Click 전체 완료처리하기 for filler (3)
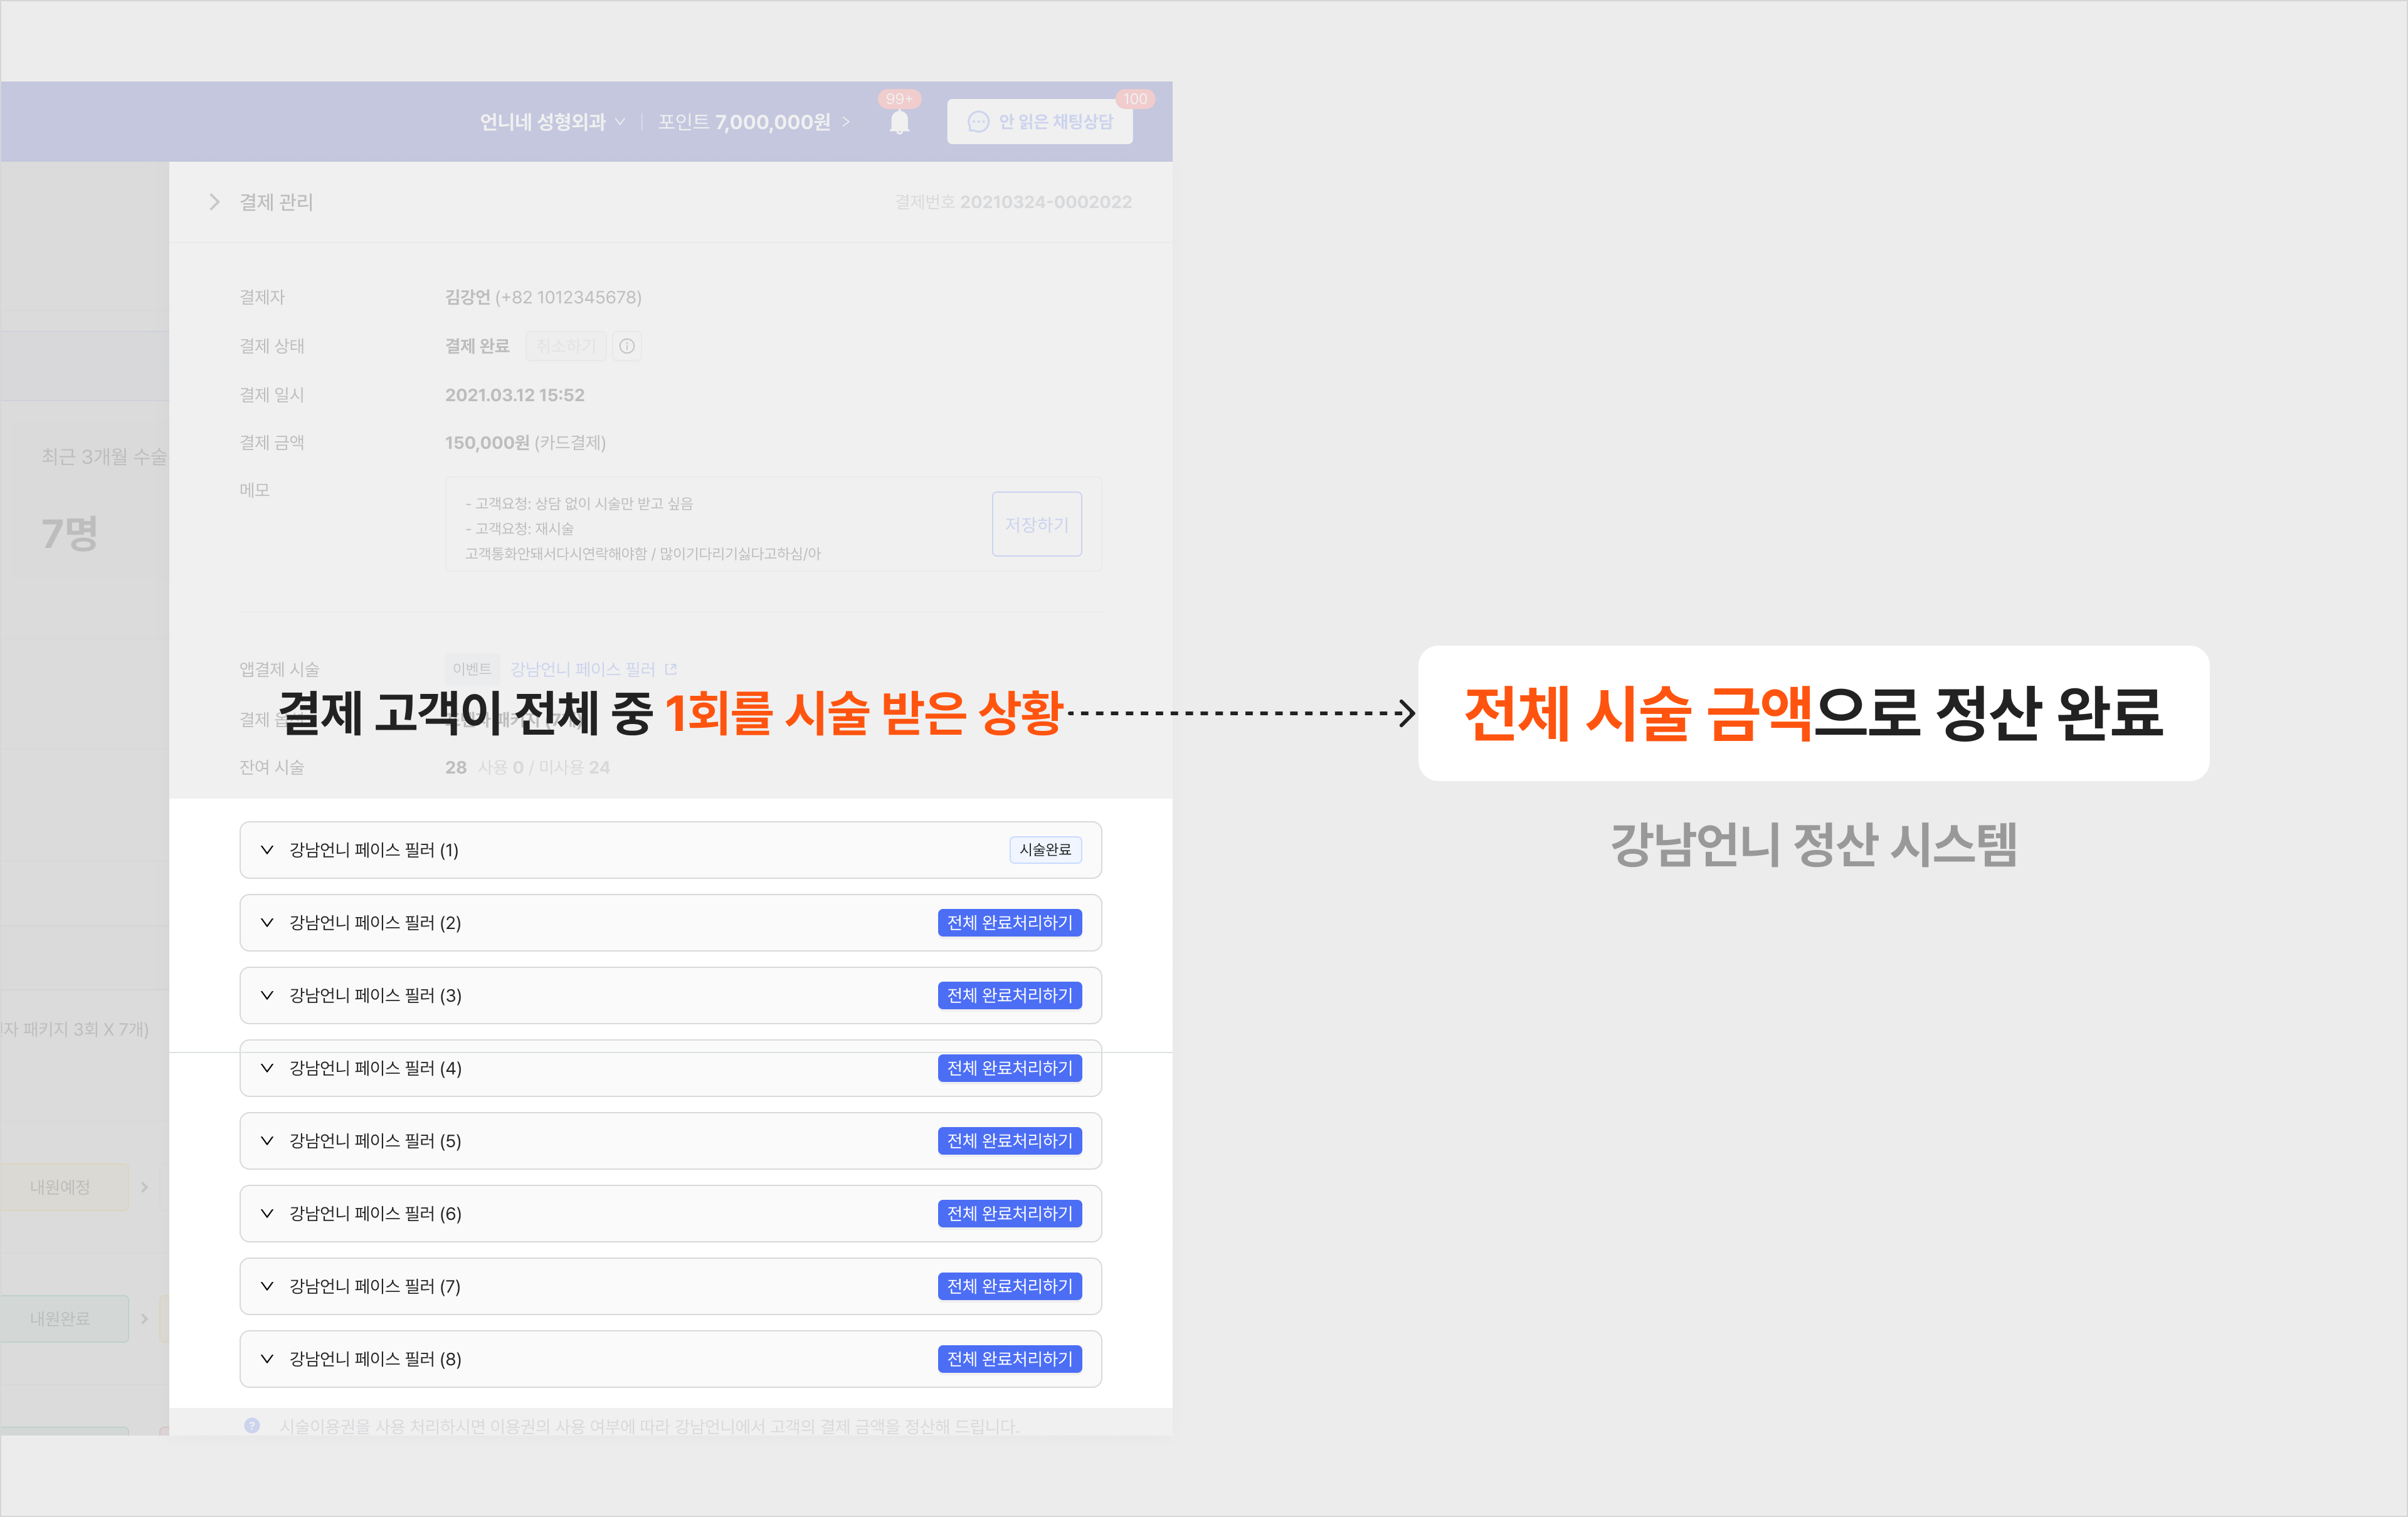This screenshot has height=1517, width=2408. tap(1009, 995)
